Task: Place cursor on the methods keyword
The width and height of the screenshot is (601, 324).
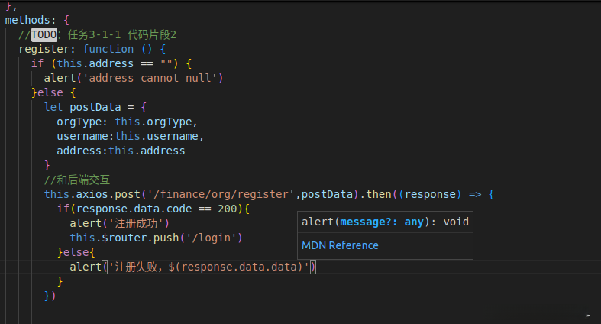Action: tap(31, 20)
